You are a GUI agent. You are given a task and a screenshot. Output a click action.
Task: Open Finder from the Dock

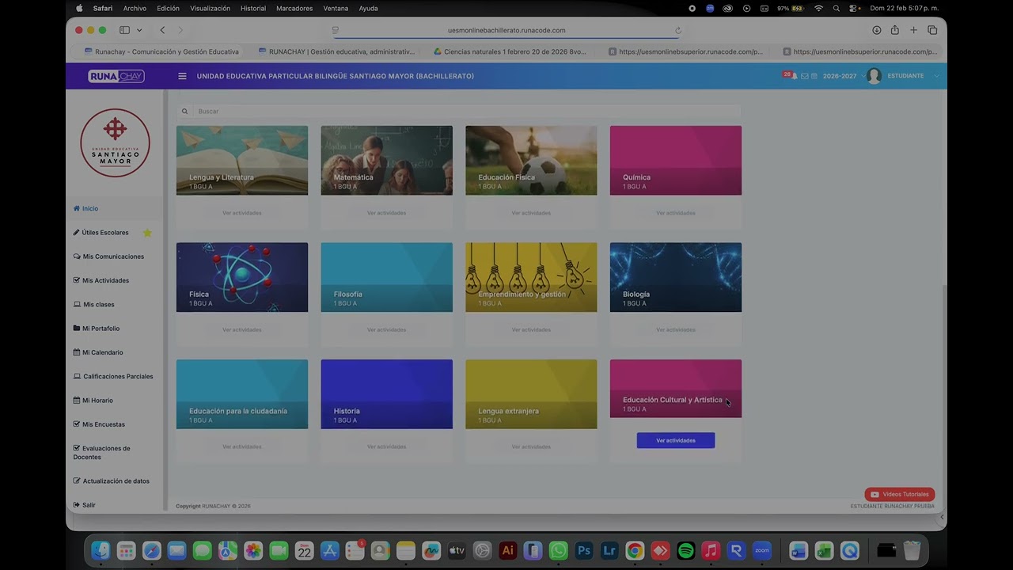coord(101,550)
